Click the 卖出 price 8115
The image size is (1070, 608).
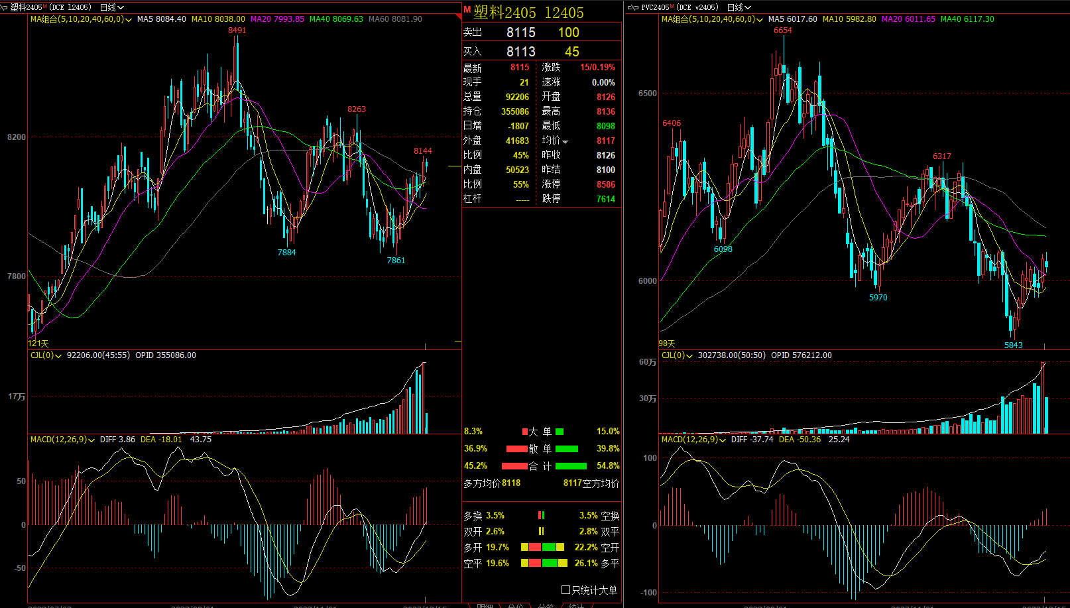(x=520, y=32)
